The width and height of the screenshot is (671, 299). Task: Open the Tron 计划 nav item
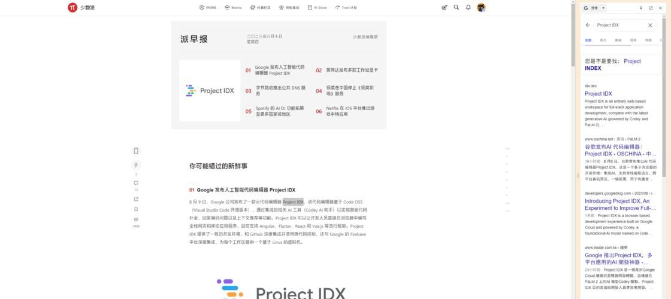[x=346, y=8]
